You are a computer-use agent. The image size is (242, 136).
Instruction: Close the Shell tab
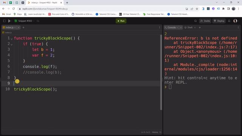(x=195, y=28)
